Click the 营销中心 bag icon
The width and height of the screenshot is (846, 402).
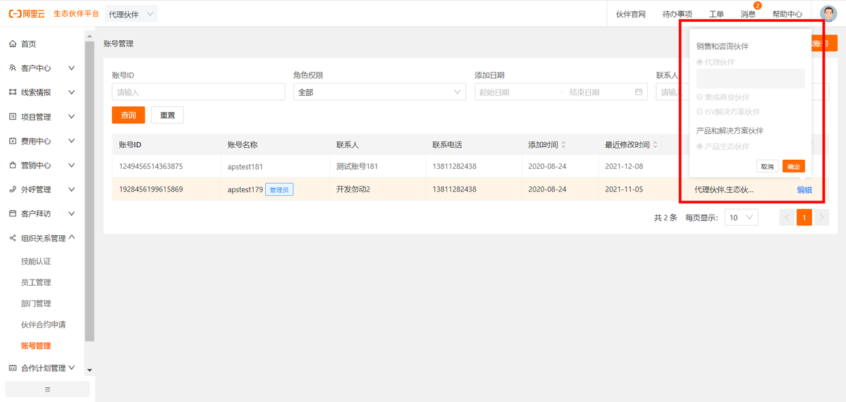[13, 165]
